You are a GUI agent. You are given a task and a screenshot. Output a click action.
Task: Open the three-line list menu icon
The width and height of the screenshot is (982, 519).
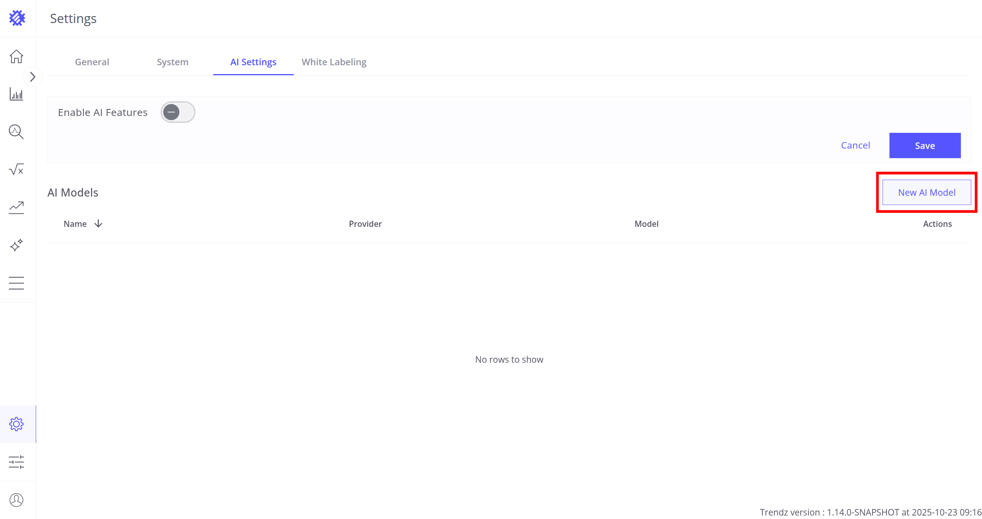[16, 283]
